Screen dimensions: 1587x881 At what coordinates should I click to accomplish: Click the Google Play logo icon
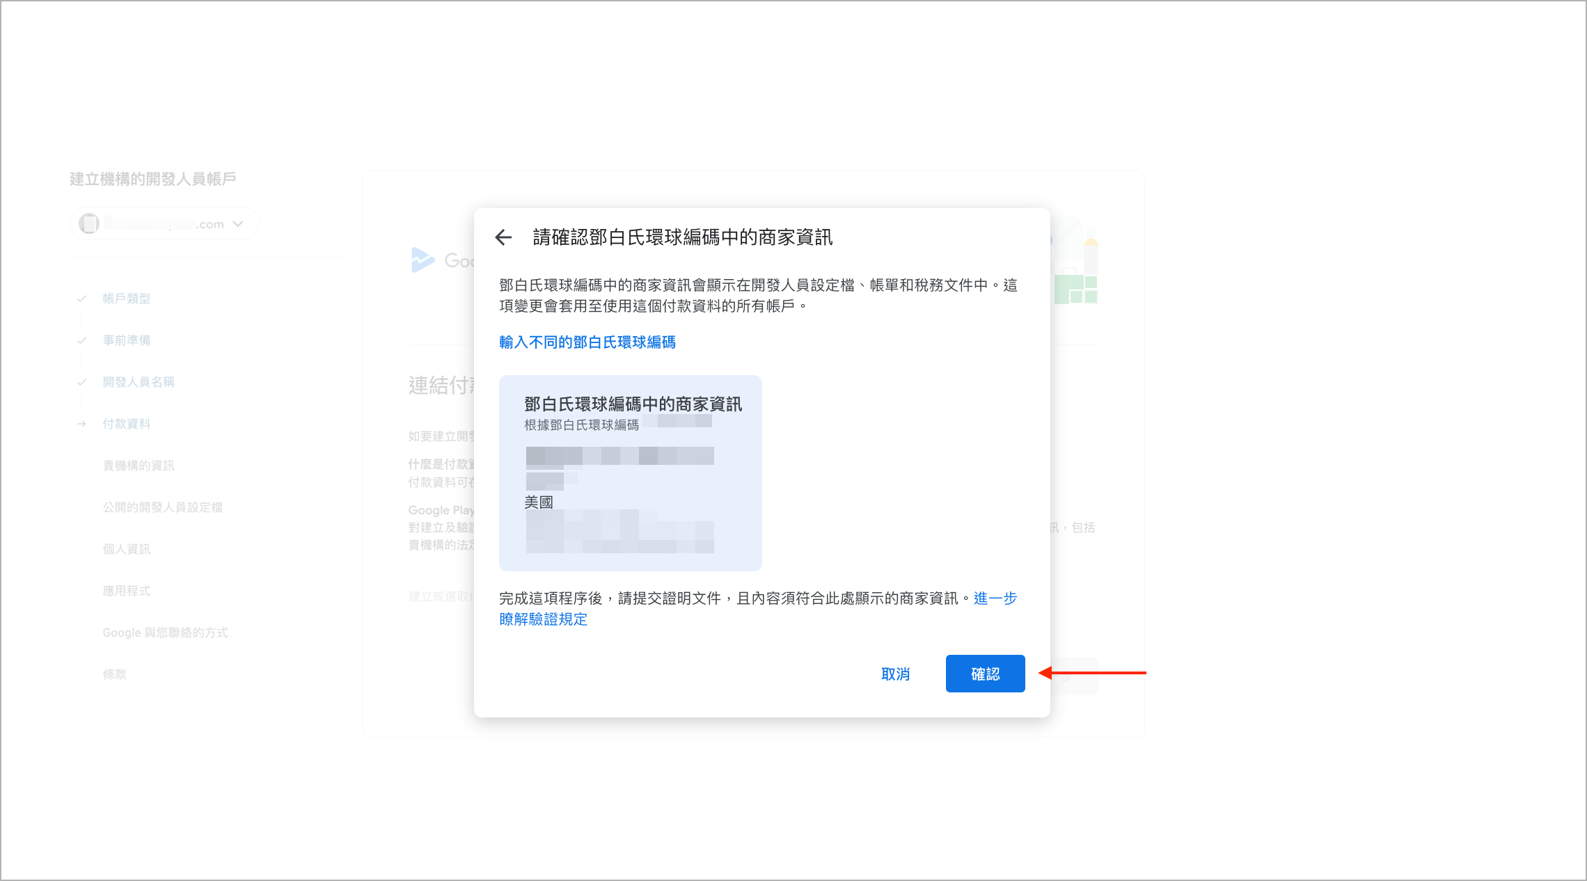click(423, 260)
